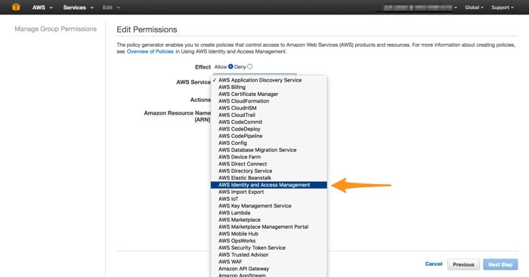
Task: Click Manage Group Permissions in sidebar
Action: pos(56,29)
